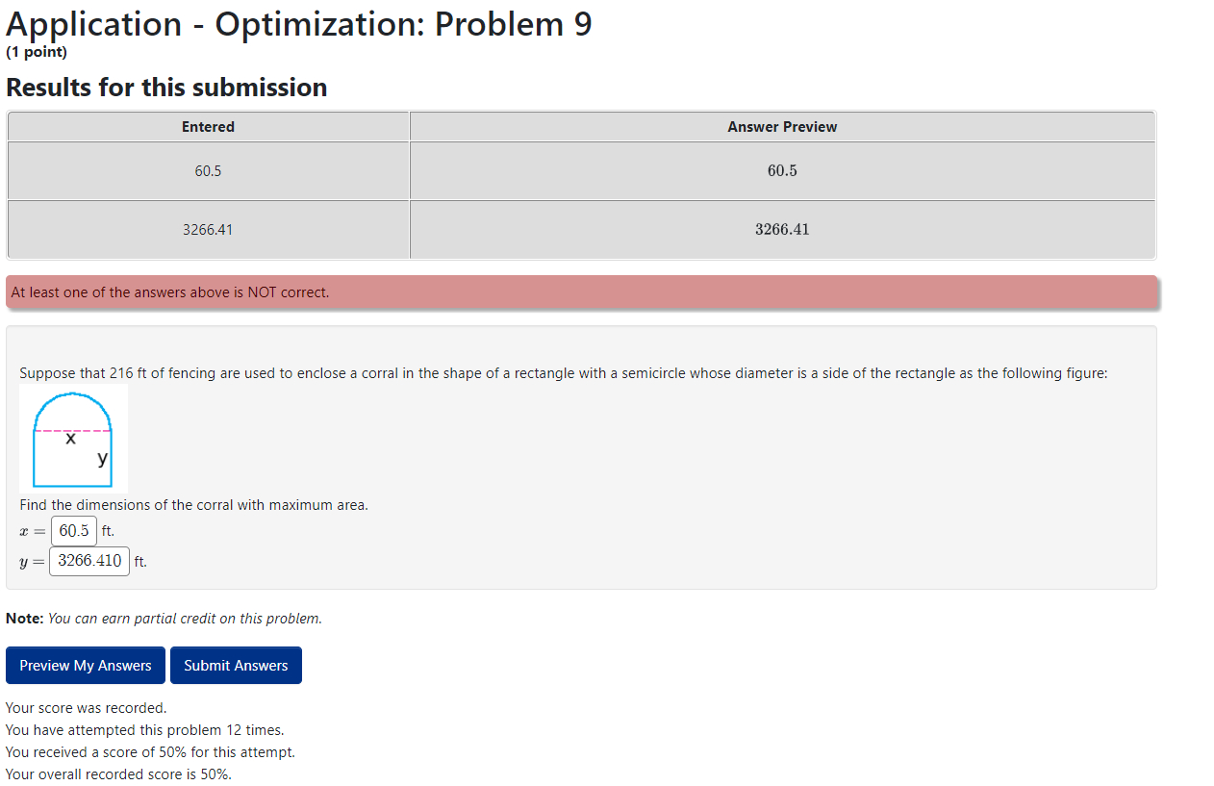Click the red incorrect answer banner
The height and width of the screenshot is (786, 1214).
tap(582, 292)
